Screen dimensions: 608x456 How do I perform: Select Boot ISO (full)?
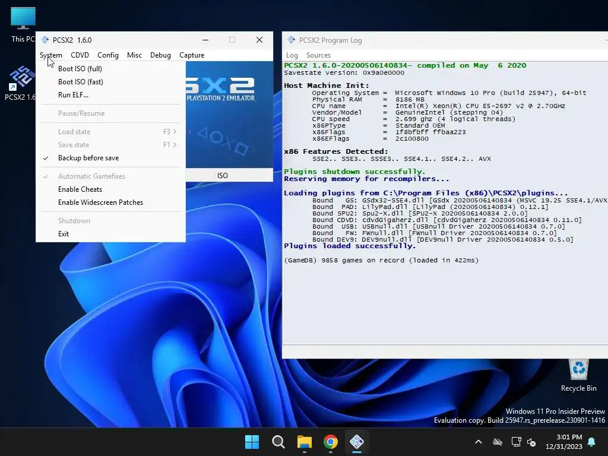[x=110, y=69]
